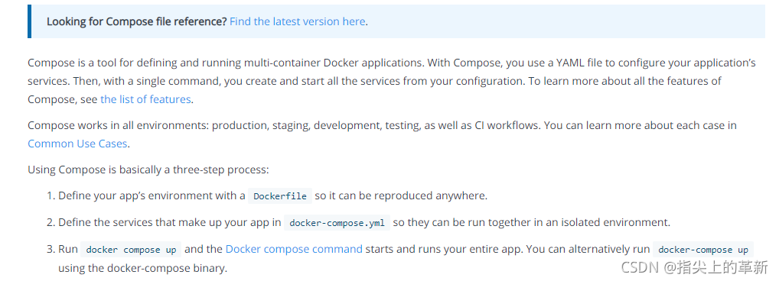Click 'Using Compose is basically a three-step process:' text
The image size is (779, 281).
148,170
